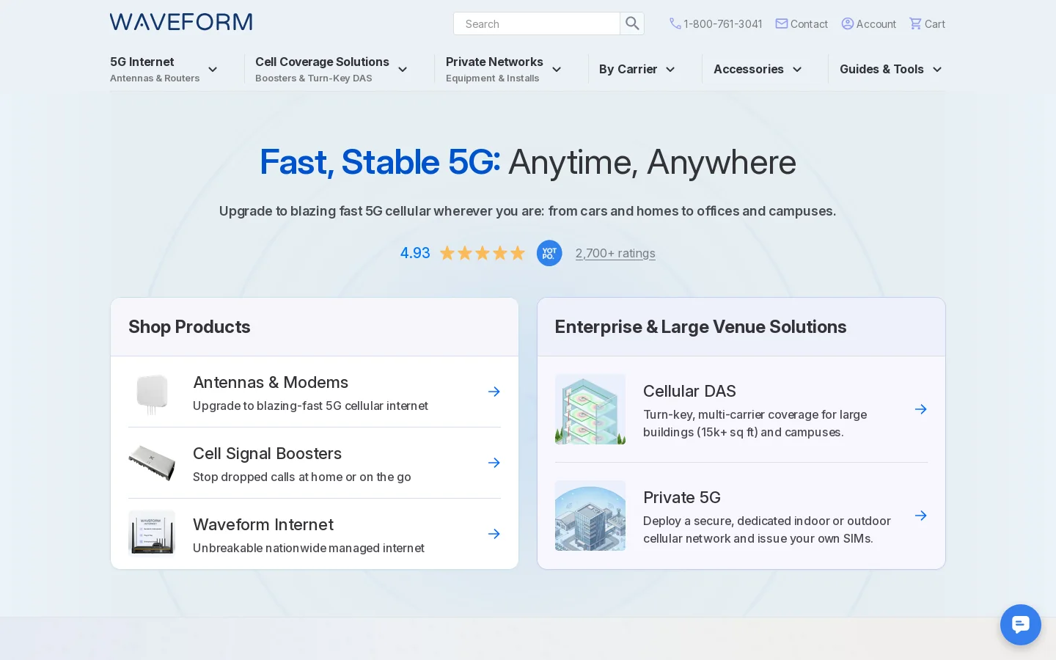Click the search magnifier icon
Screen dimensions: 1056x660
pyautogui.click(x=632, y=23)
